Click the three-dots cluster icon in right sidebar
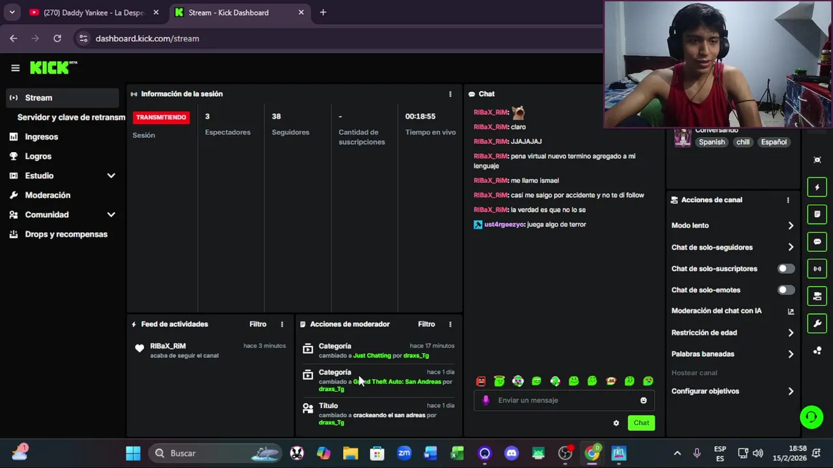 tap(817, 351)
